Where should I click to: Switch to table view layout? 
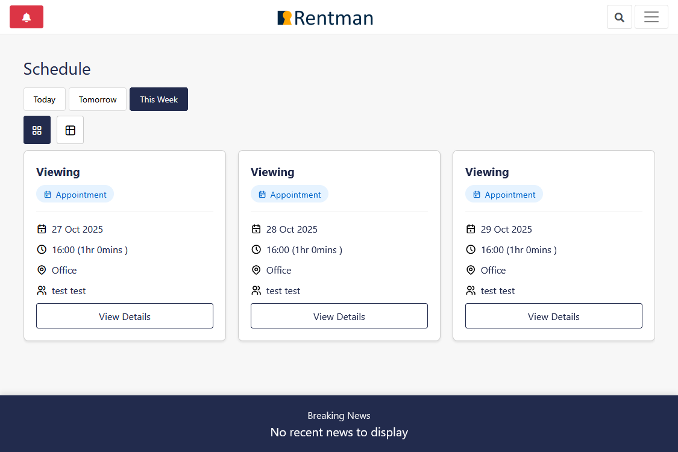point(70,130)
